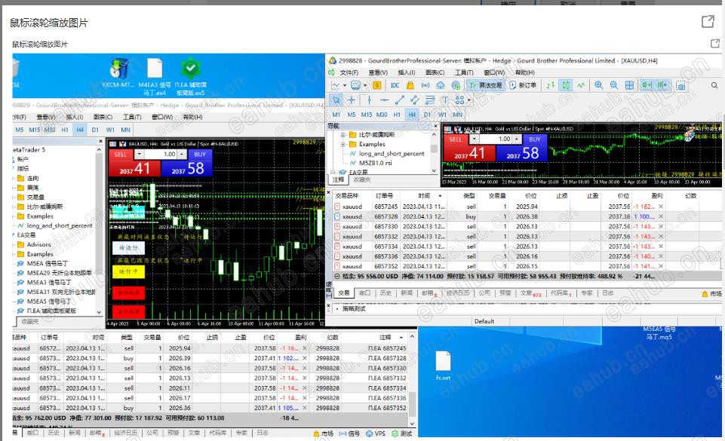Switch to 经济日历 tab in right toolbox
The width and height of the screenshot is (725, 441).
click(457, 292)
